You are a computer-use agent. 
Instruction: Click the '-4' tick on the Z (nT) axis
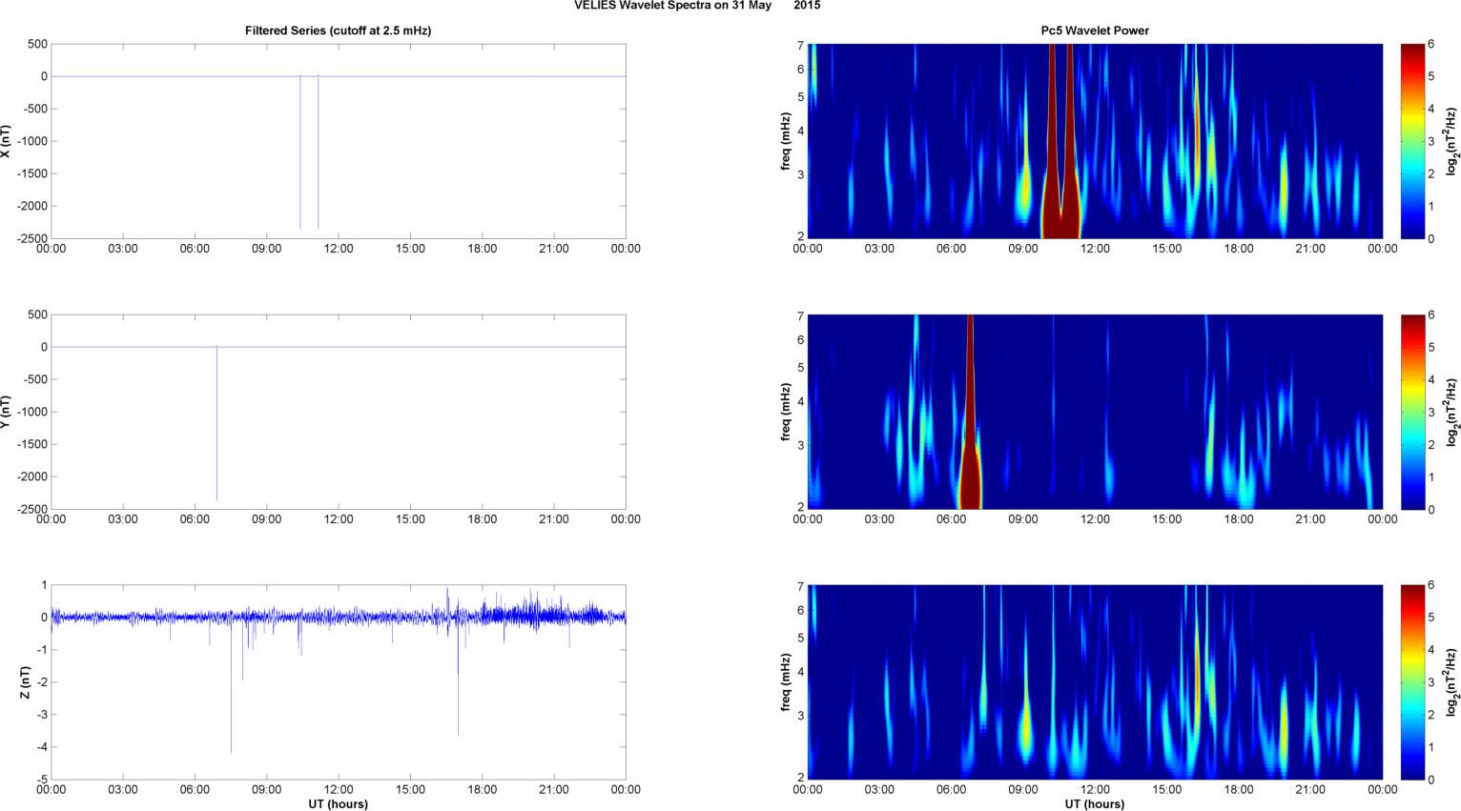coord(41,747)
